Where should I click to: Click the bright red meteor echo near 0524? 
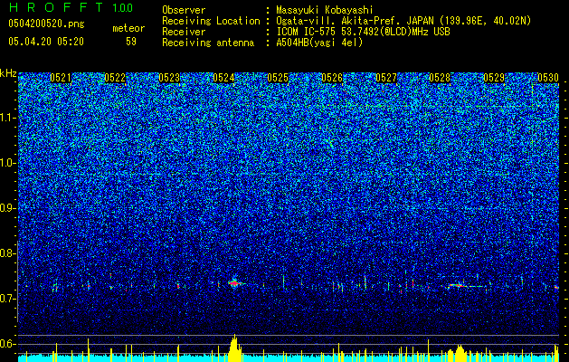234,282
